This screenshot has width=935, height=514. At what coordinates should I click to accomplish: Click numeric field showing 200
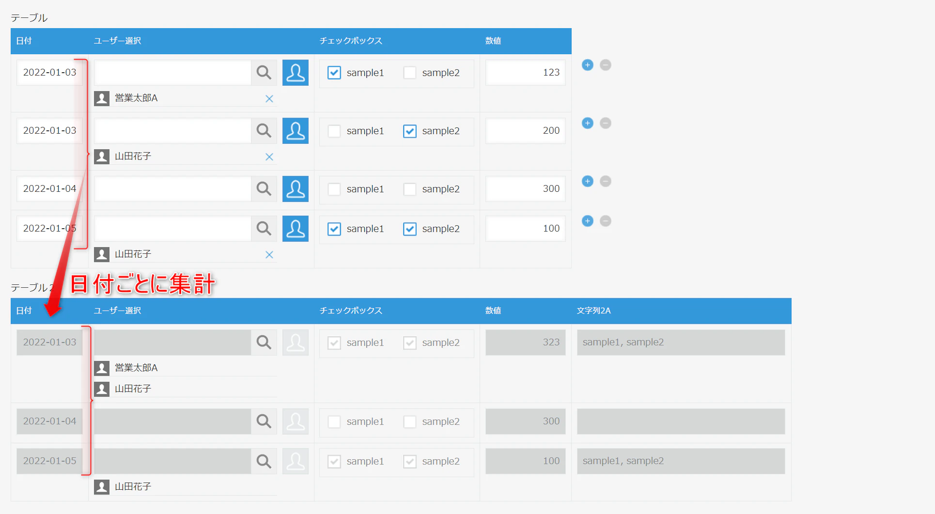(x=526, y=131)
